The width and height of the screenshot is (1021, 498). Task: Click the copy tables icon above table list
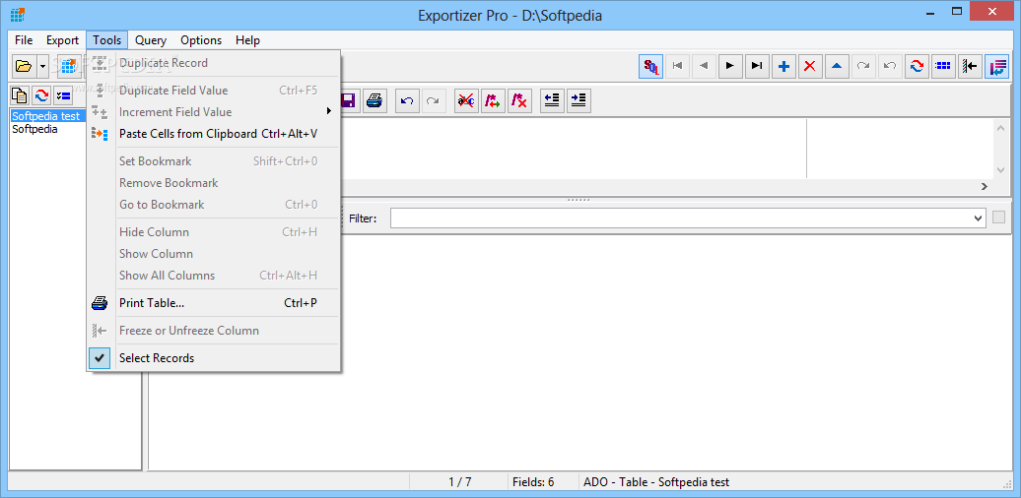tap(20, 94)
